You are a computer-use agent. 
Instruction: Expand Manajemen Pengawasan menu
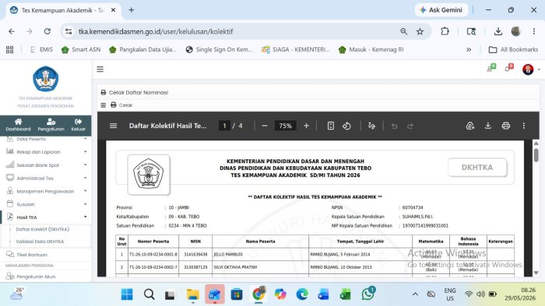pos(45,191)
